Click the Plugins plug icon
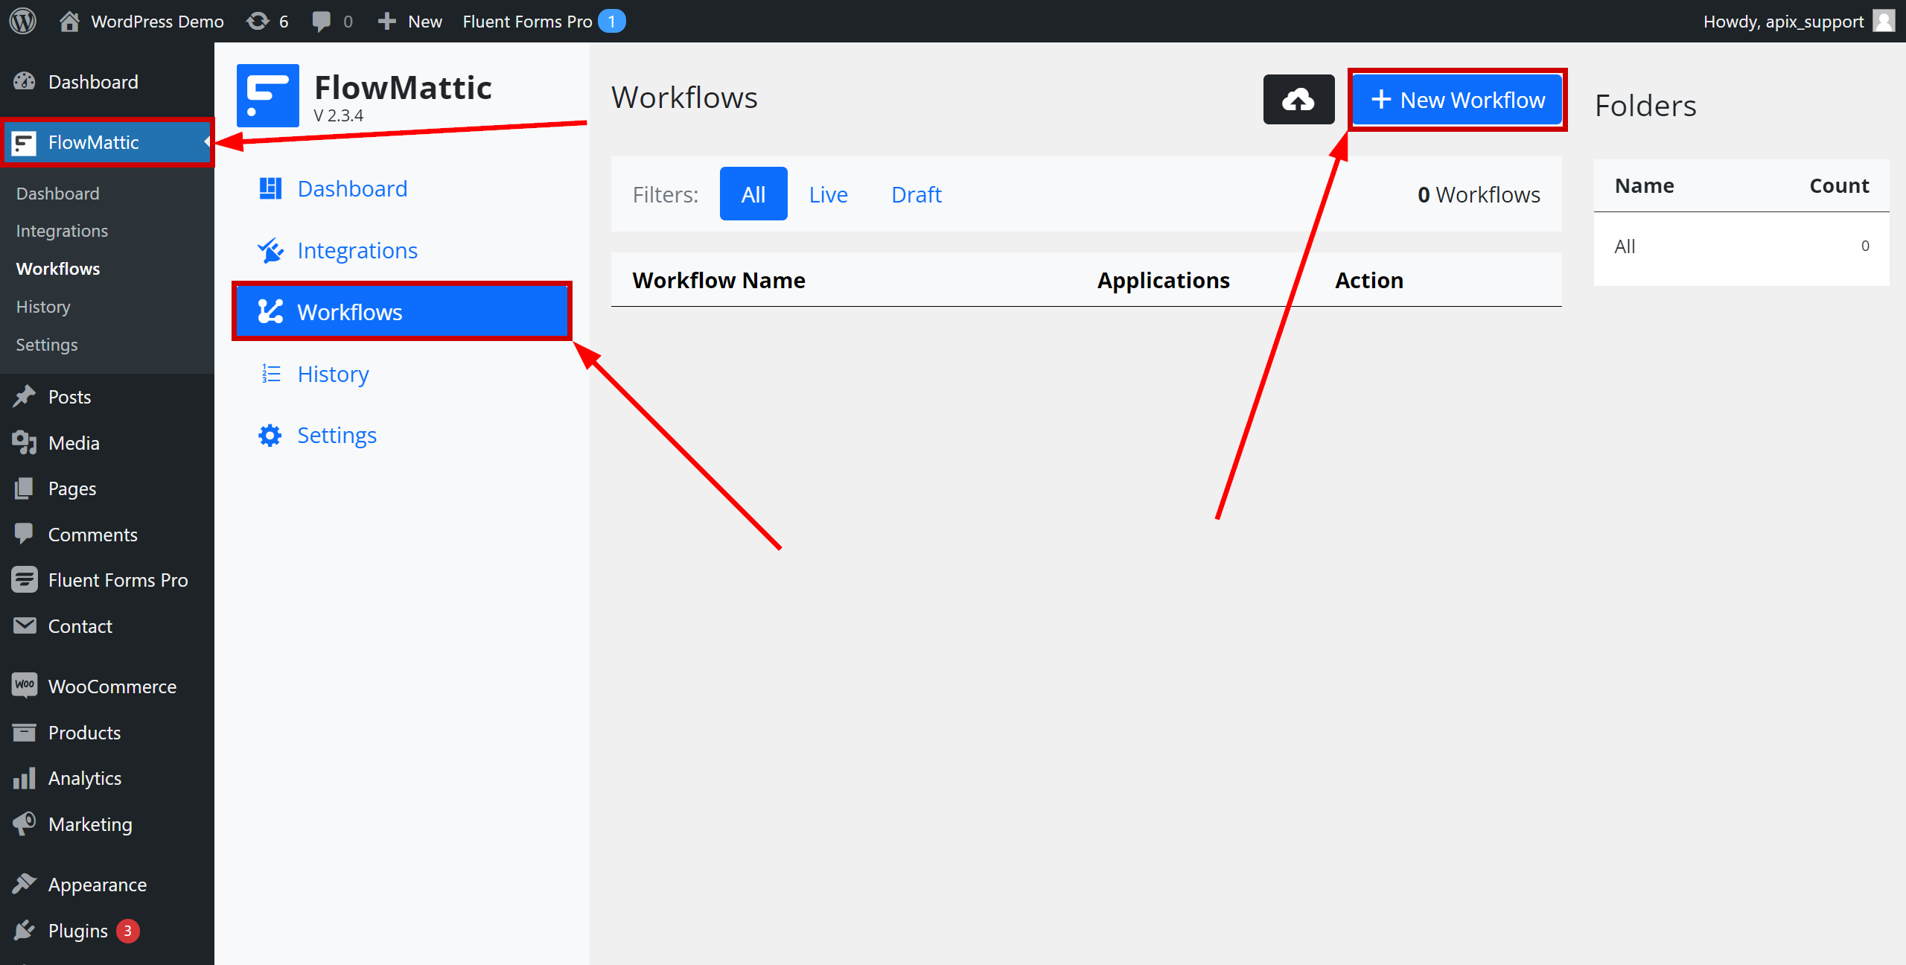This screenshot has height=965, width=1906. (x=24, y=930)
